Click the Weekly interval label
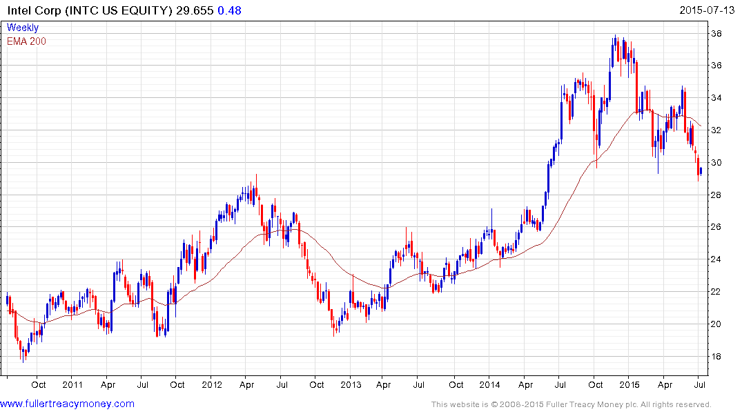Viewport: 742px width, 414px height. click(x=23, y=28)
